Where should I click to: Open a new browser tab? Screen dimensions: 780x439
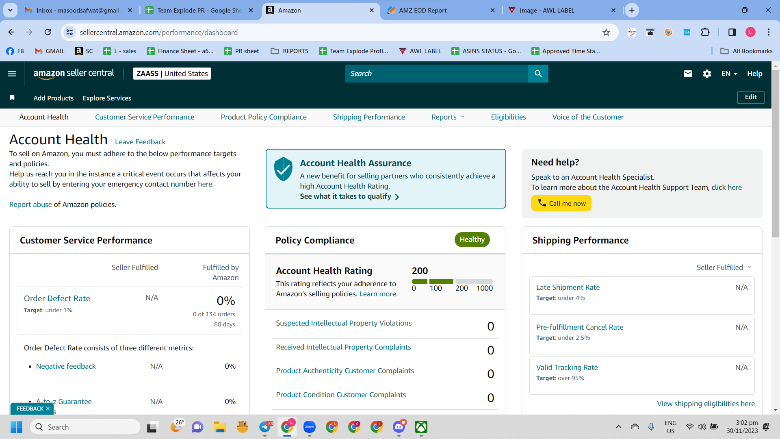coord(632,10)
